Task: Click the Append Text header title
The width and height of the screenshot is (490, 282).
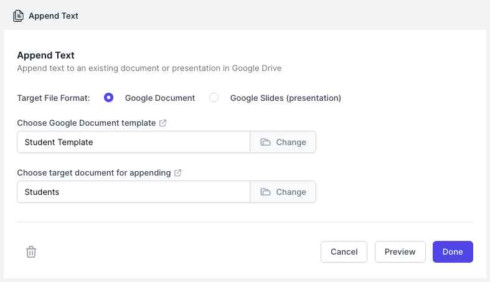Action: (54, 16)
